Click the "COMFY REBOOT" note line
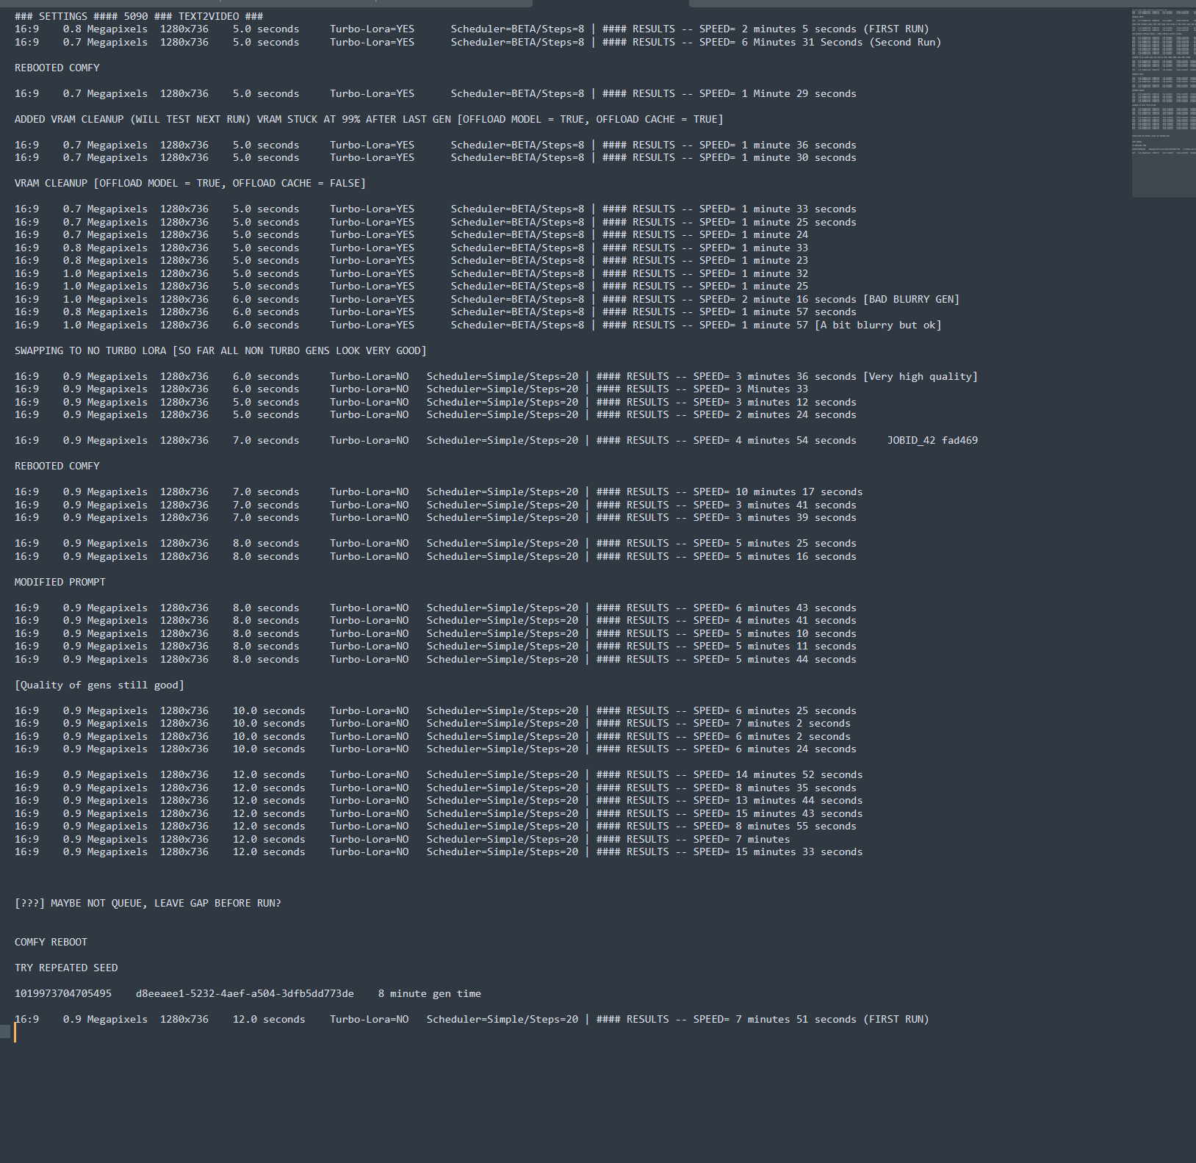 coord(51,943)
